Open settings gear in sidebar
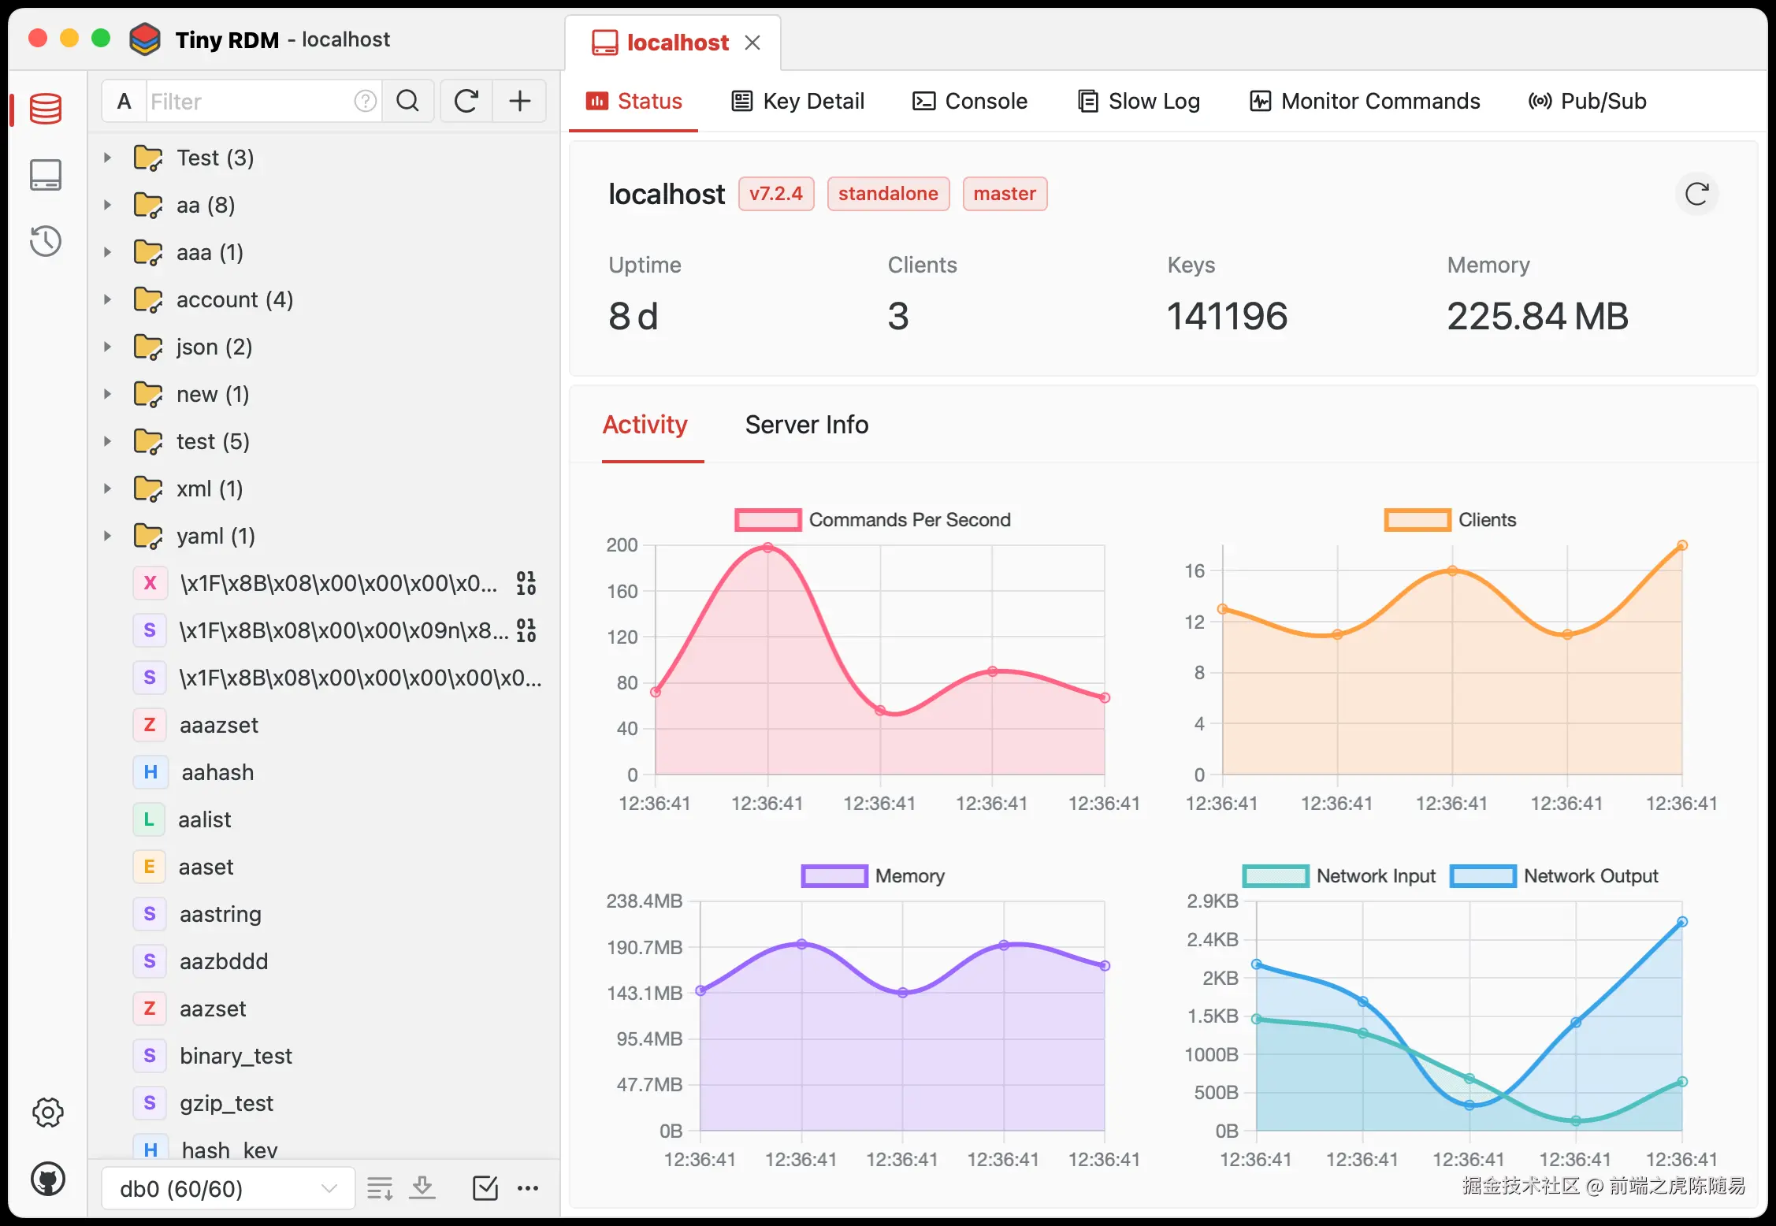 pos(47,1113)
